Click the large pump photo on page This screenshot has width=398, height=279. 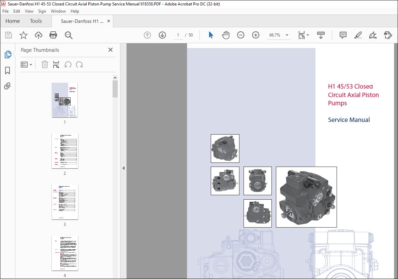(306, 197)
